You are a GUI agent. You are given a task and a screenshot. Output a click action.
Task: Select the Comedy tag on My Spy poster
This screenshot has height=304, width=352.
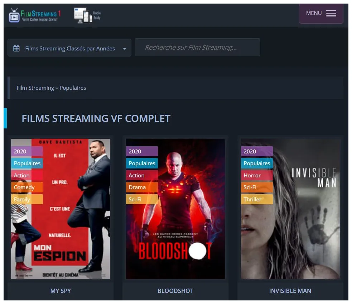click(x=24, y=187)
